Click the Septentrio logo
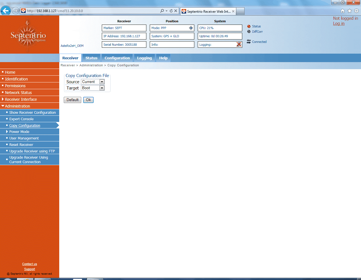Viewport: 361px width, 280px height. pyautogui.click(x=28, y=34)
